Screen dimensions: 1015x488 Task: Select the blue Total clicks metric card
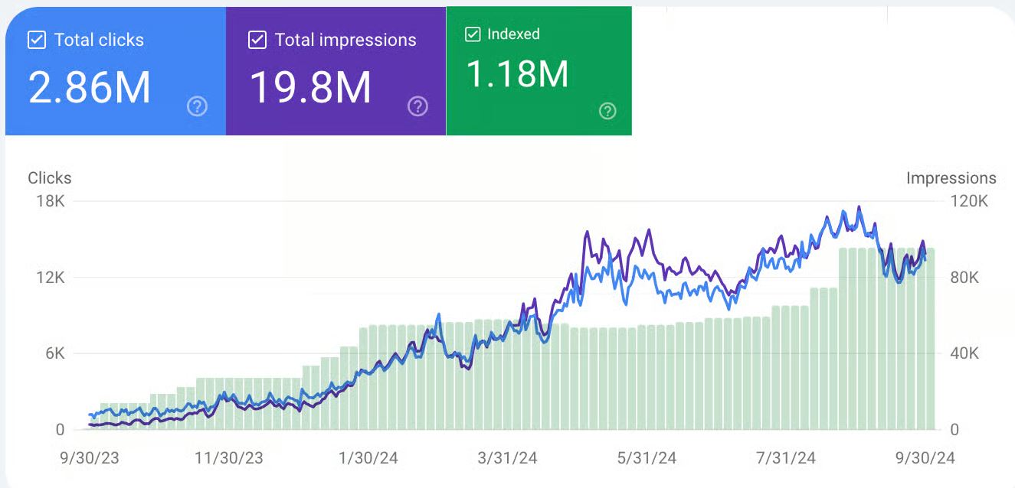coord(115,69)
